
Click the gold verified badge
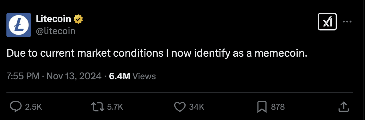[78, 19]
